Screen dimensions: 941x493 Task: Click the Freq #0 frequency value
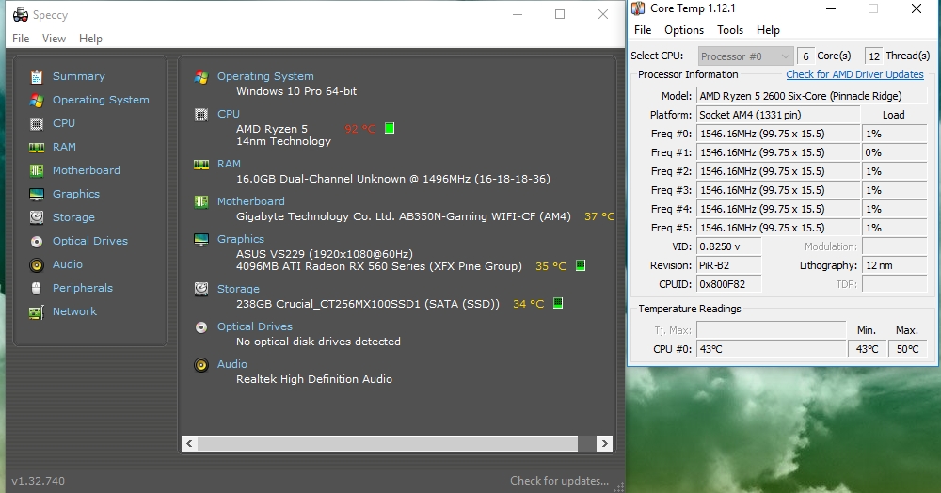[778, 134]
